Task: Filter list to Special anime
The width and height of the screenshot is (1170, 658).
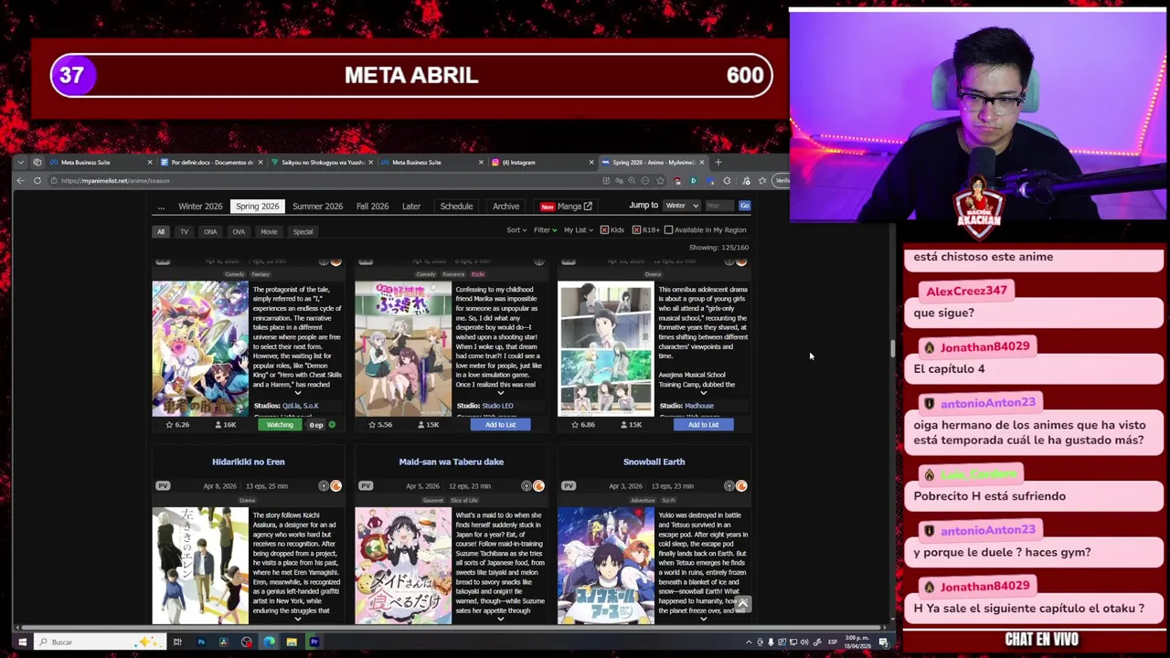Action: tap(303, 231)
